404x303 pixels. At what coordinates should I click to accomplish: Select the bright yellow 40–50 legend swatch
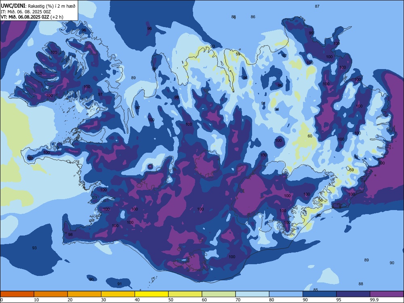pos(151,294)
